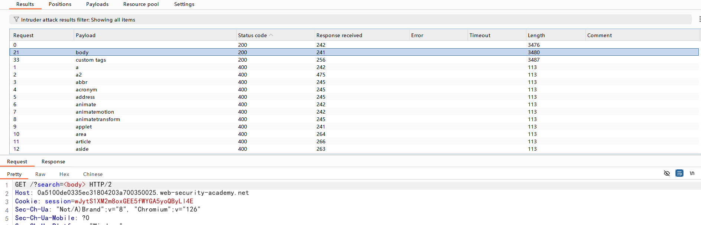701x225 pixels.
Task: Click the filter funnel icon
Action: (x=16, y=19)
